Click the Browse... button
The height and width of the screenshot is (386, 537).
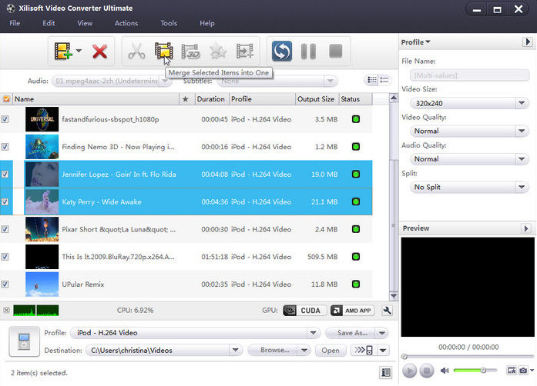coord(273,350)
